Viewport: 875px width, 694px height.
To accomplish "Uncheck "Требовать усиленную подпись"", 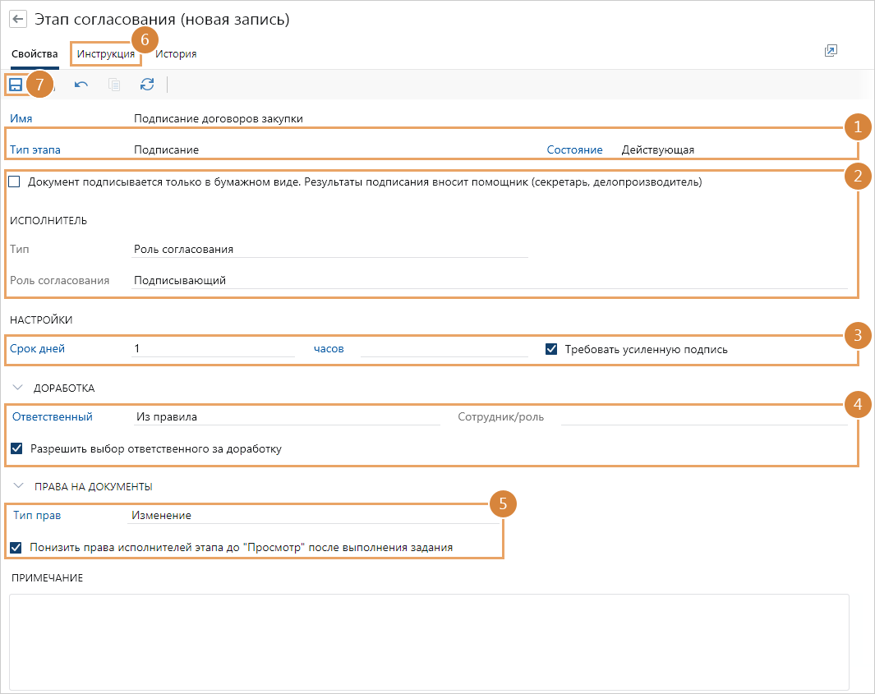I will coord(552,349).
